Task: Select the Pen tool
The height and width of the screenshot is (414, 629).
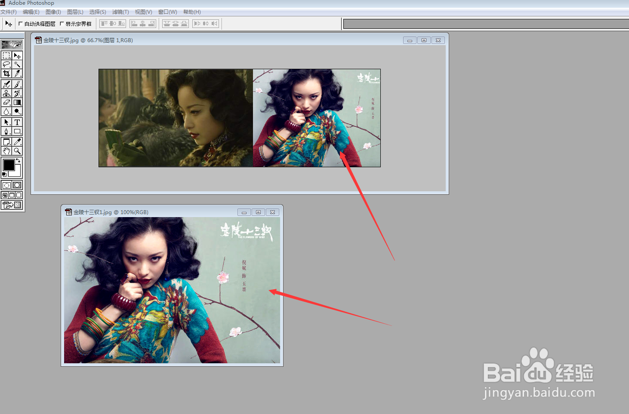Action: (6, 131)
